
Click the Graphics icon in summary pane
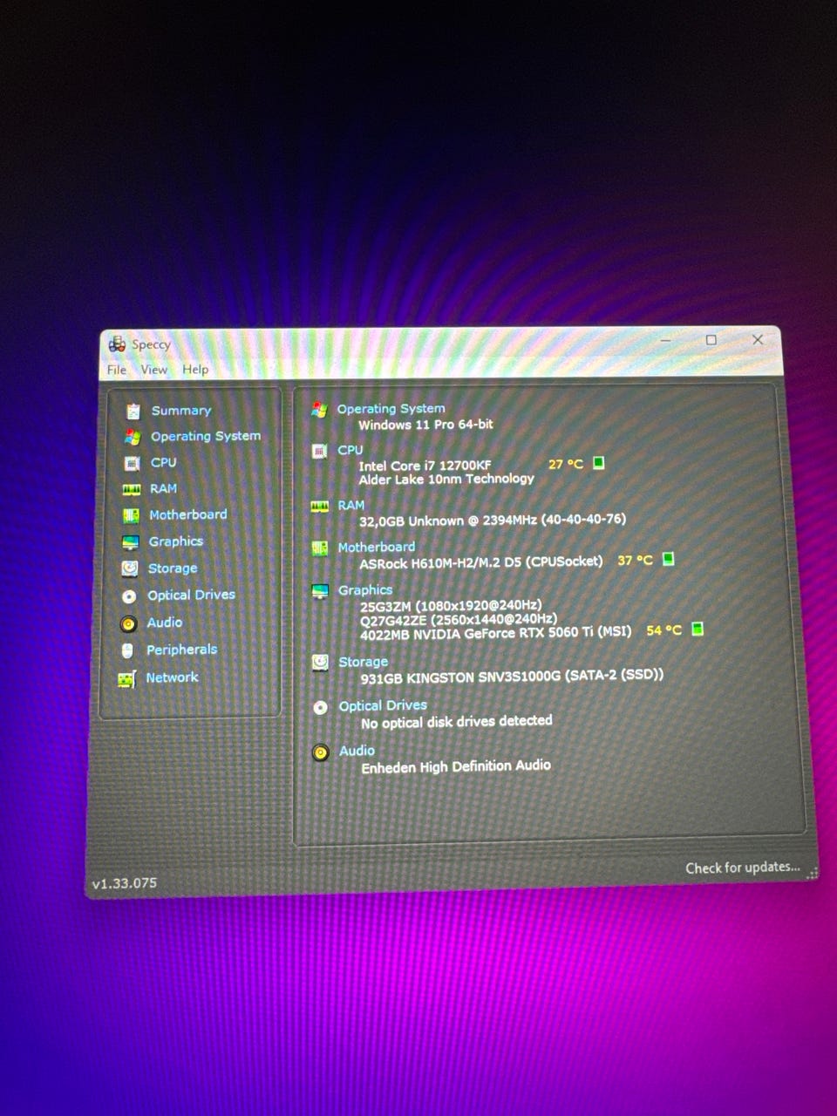320,591
